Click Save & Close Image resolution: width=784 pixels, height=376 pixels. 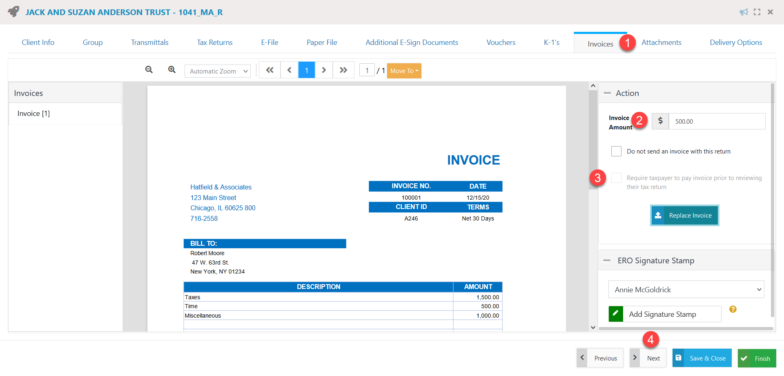point(702,358)
